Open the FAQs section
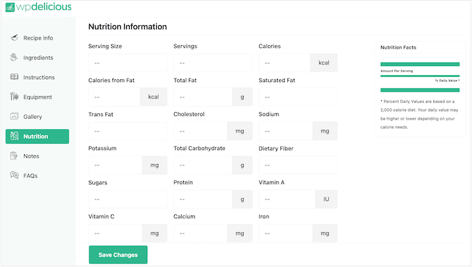 click(37, 176)
